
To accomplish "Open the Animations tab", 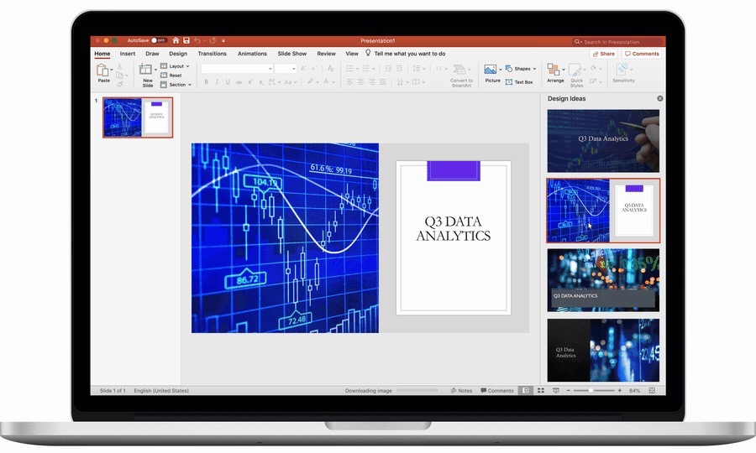I will pos(252,54).
